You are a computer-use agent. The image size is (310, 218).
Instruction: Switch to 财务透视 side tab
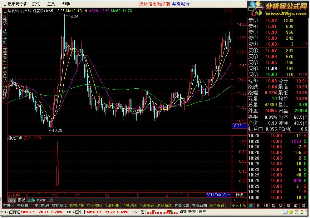(5, 74)
